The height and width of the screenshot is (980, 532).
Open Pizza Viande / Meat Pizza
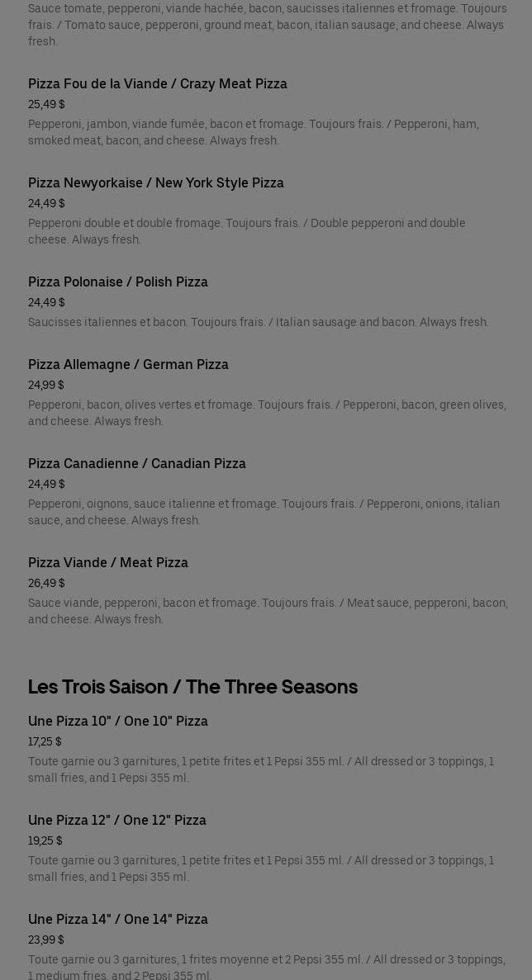pos(108,562)
